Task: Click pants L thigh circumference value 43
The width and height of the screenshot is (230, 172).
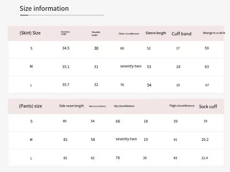Action: (175, 158)
